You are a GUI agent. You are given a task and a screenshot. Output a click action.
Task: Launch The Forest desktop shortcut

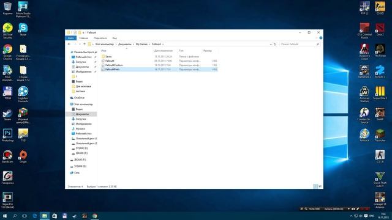[380, 51]
